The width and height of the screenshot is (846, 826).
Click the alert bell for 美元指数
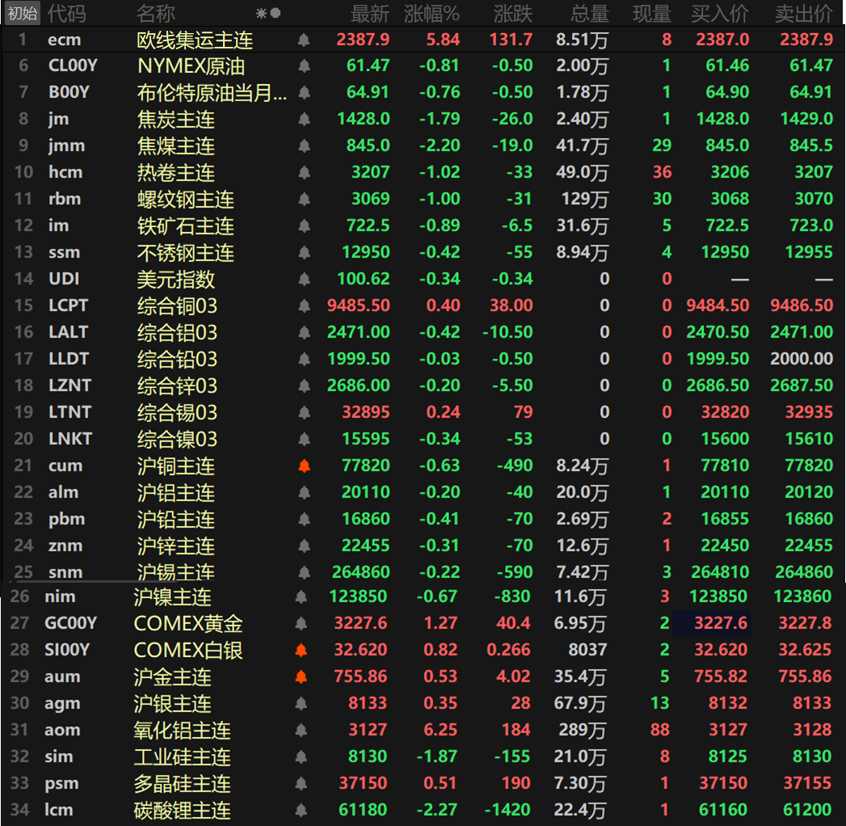pyautogui.click(x=305, y=280)
